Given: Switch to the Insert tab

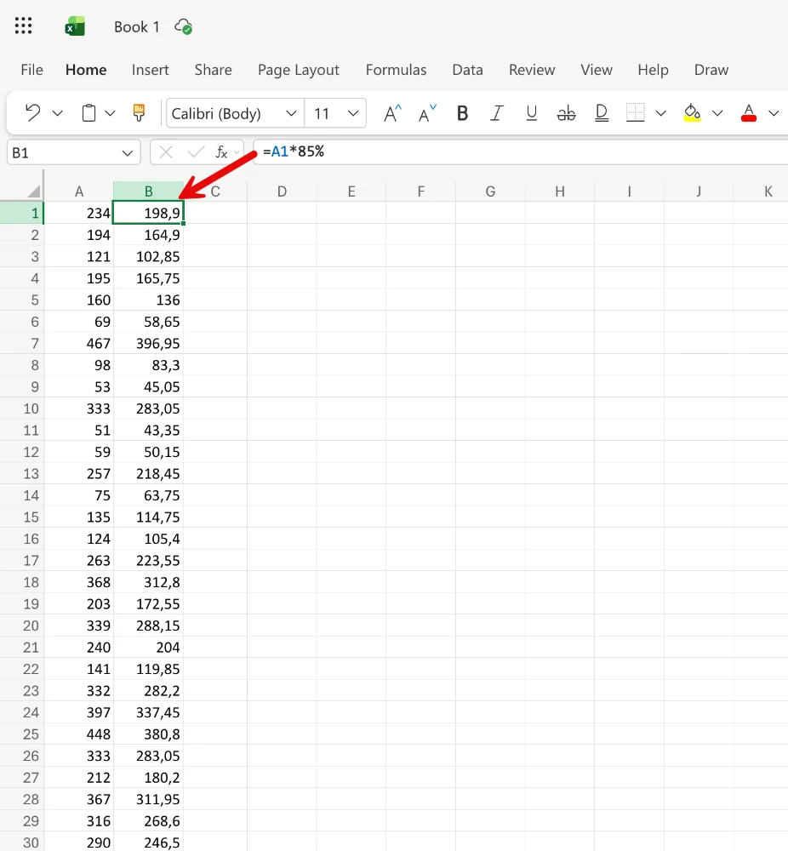Looking at the screenshot, I should (x=151, y=70).
